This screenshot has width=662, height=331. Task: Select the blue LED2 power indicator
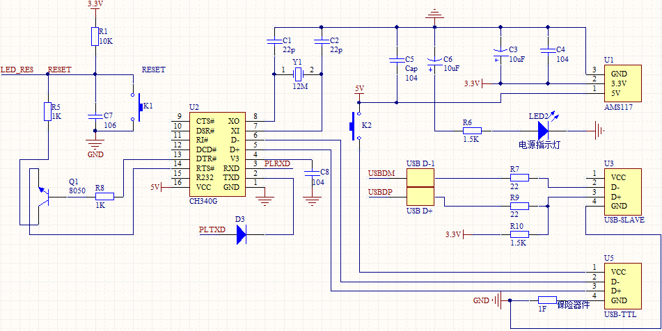point(543,130)
